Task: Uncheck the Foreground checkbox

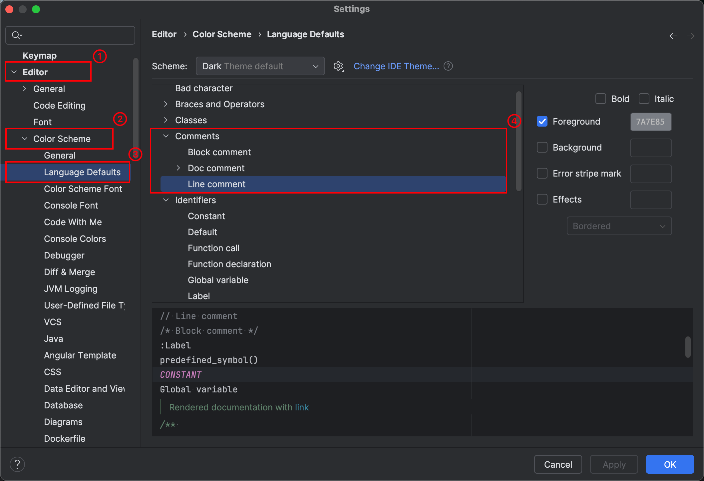Action: coord(542,122)
